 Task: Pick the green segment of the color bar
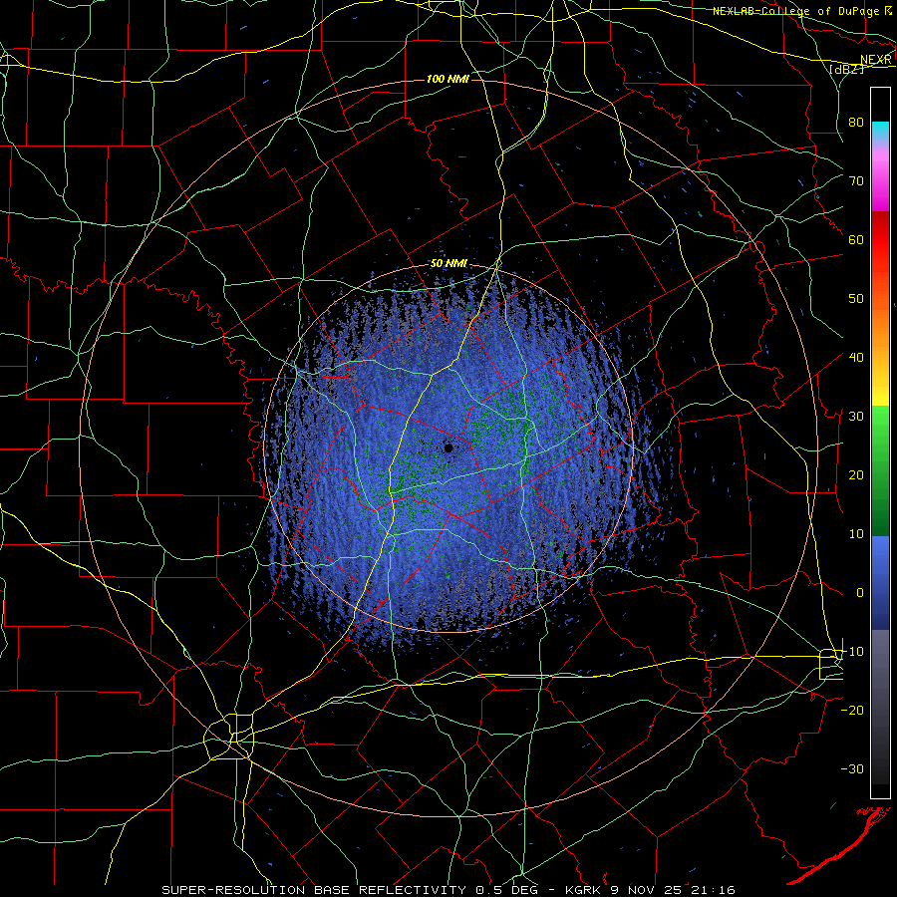880,470
